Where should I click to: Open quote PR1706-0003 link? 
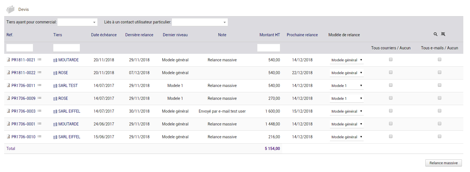click(23, 111)
